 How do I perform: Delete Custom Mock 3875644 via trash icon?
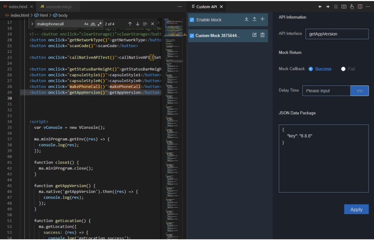point(263,35)
